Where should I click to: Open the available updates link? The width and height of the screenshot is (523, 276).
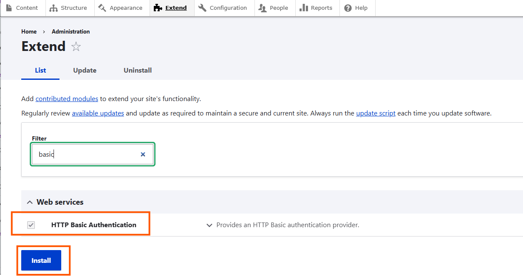[98, 113]
